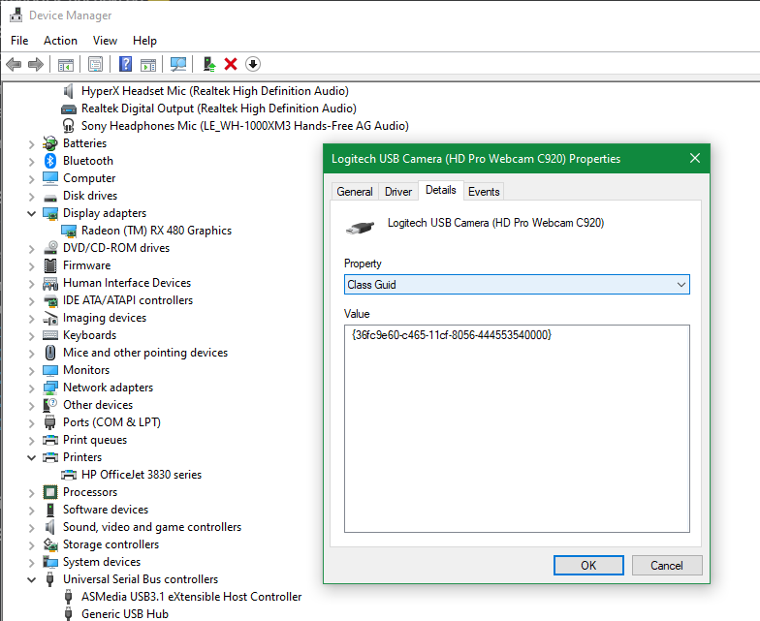
Task: Select Radeon (TM) RX 480 Graphics
Action: pyautogui.click(x=156, y=231)
